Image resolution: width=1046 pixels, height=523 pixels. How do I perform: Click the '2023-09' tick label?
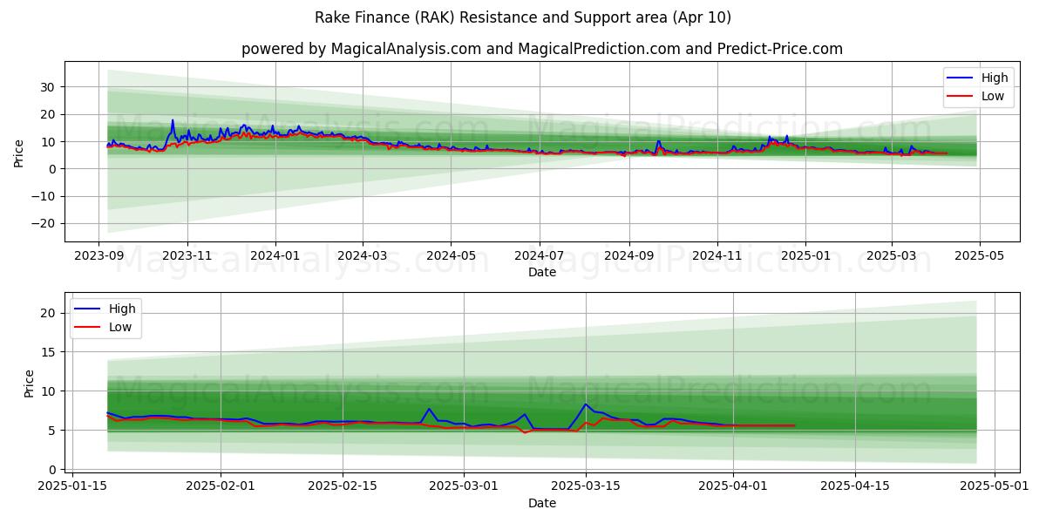[98, 256]
